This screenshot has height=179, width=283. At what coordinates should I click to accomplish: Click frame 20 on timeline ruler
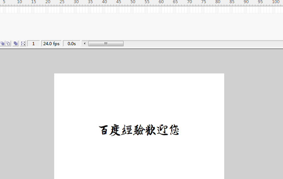tap(48, 2)
